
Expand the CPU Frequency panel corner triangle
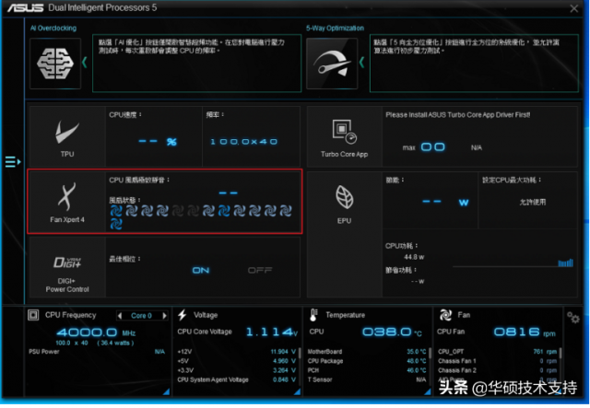pyautogui.click(x=166, y=391)
